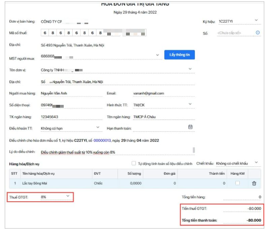Click the date Ngày 29 tháng 4 năm 2022
The height and width of the screenshot is (231, 269).
click(135, 12)
